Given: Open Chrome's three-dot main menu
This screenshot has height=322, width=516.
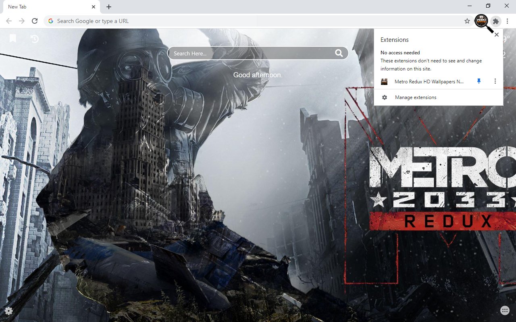Looking at the screenshot, I should pyautogui.click(x=508, y=21).
